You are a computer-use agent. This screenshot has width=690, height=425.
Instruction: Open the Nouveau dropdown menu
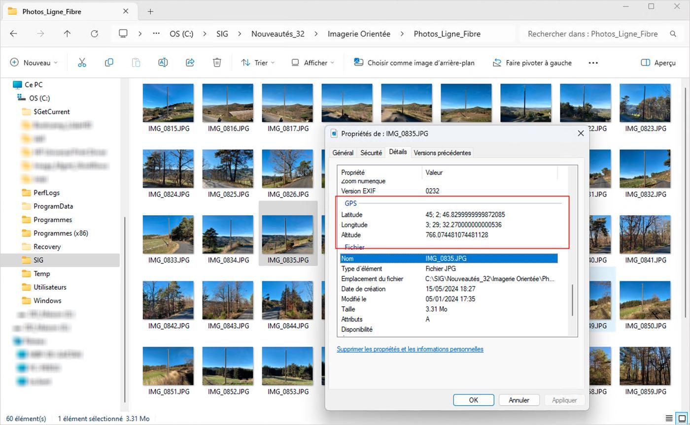point(34,63)
